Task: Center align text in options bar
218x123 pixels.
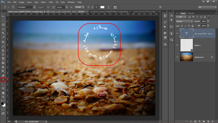Action: [92, 7]
